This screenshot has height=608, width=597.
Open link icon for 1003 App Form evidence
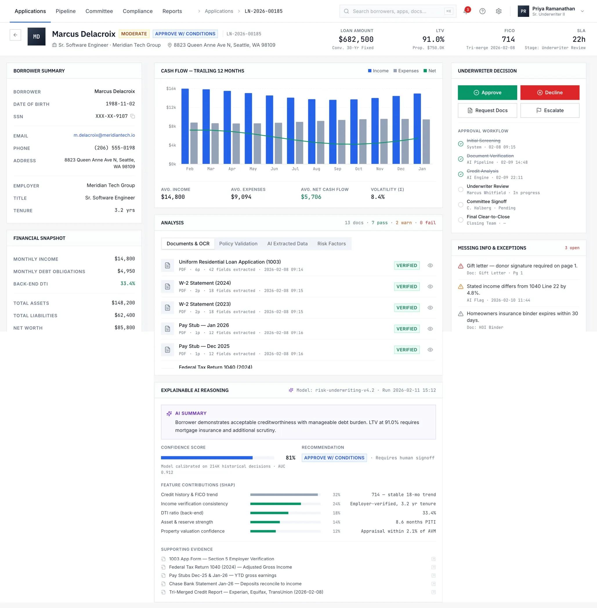coord(433,559)
